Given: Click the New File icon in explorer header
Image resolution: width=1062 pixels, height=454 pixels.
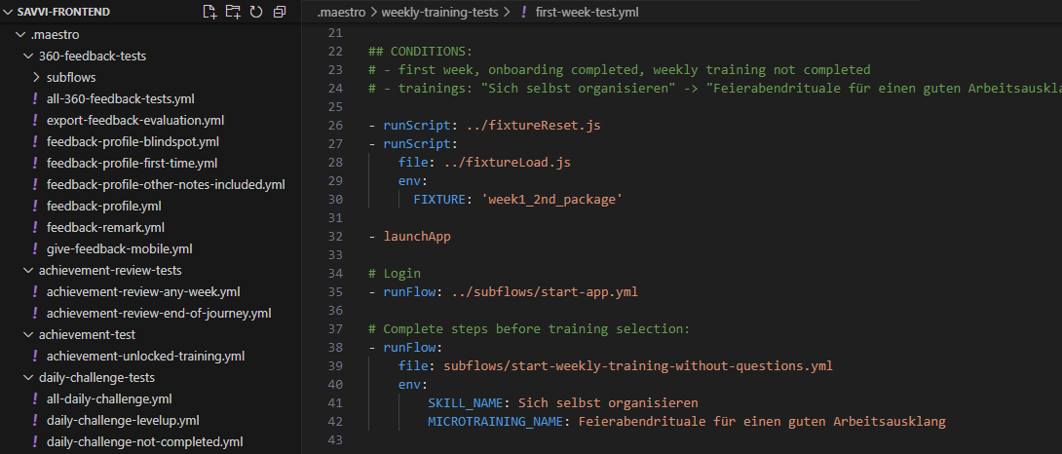Looking at the screenshot, I should click(209, 12).
